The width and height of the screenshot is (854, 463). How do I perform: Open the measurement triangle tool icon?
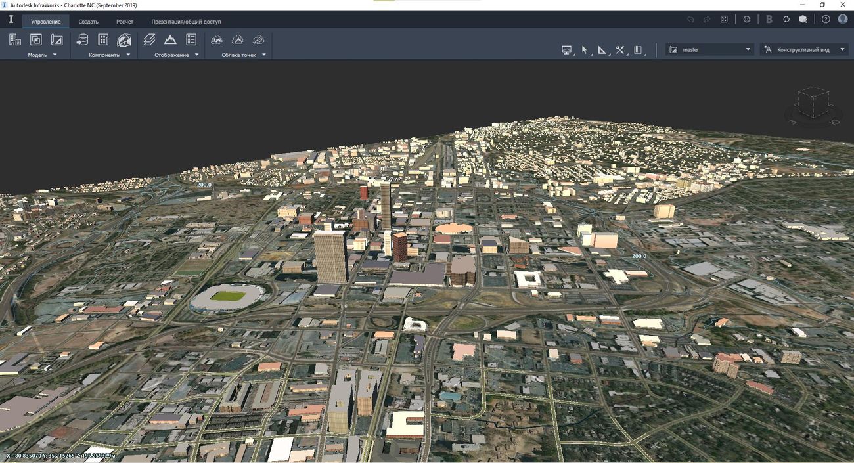[x=602, y=49]
